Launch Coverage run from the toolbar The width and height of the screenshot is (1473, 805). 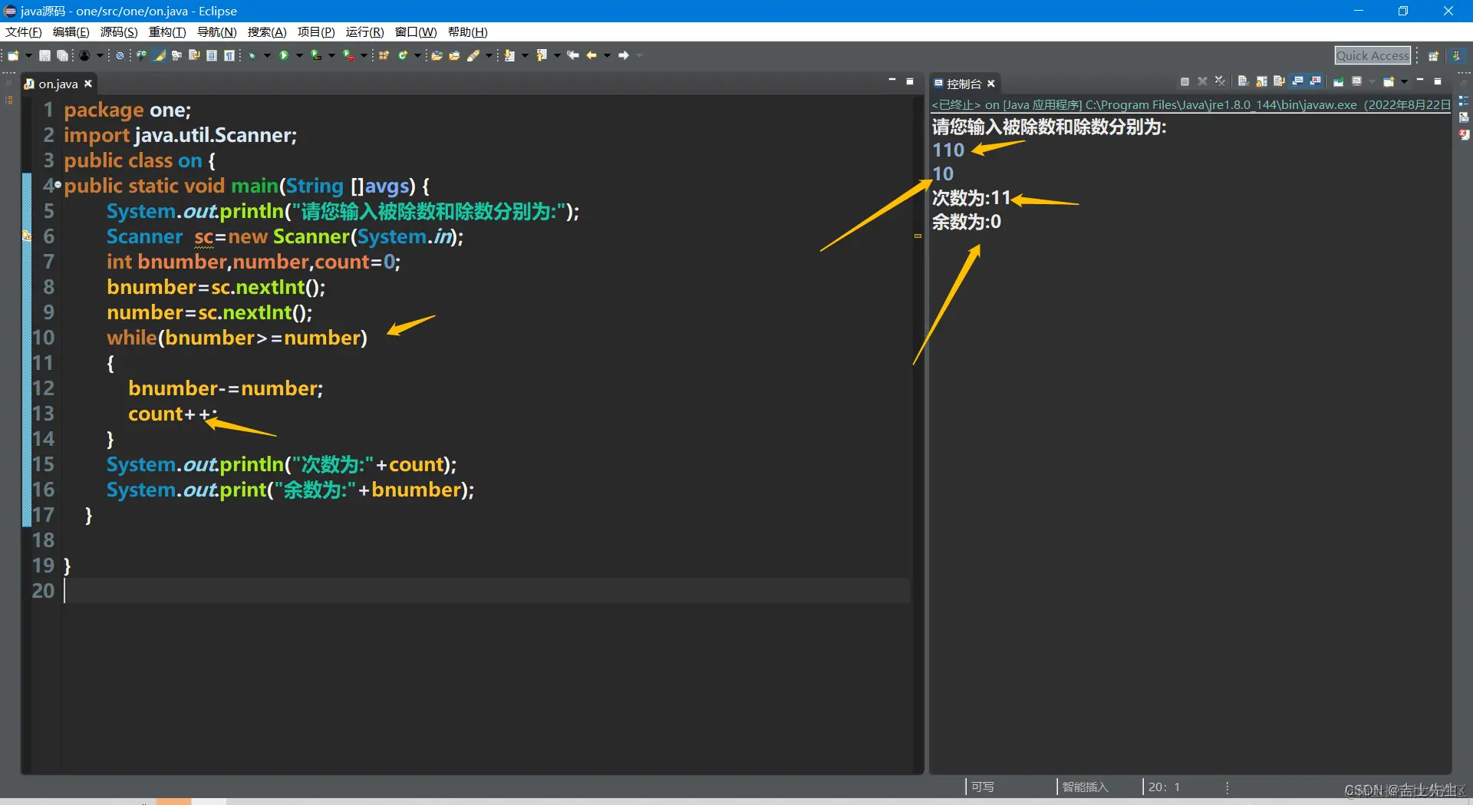click(316, 55)
